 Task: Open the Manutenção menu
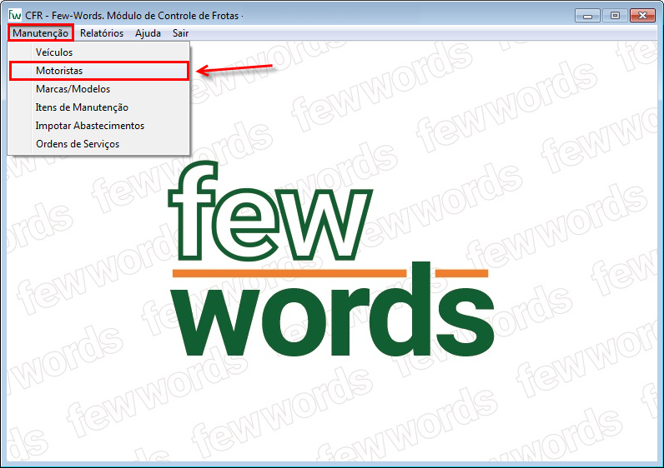40,33
